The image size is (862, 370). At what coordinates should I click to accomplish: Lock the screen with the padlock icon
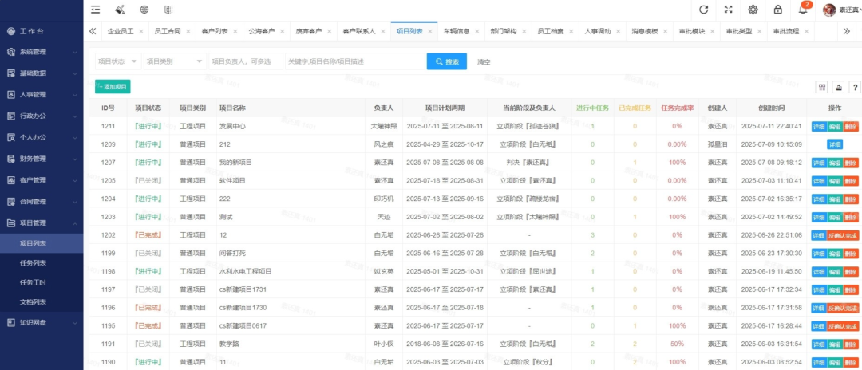coord(778,10)
